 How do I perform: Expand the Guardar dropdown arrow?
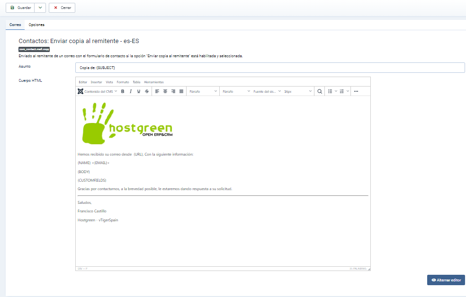[x=40, y=8]
